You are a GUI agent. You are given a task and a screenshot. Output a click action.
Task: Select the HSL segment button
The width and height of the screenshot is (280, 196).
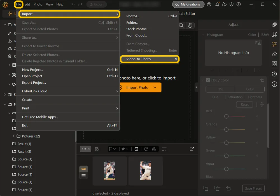(x=220, y=89)
